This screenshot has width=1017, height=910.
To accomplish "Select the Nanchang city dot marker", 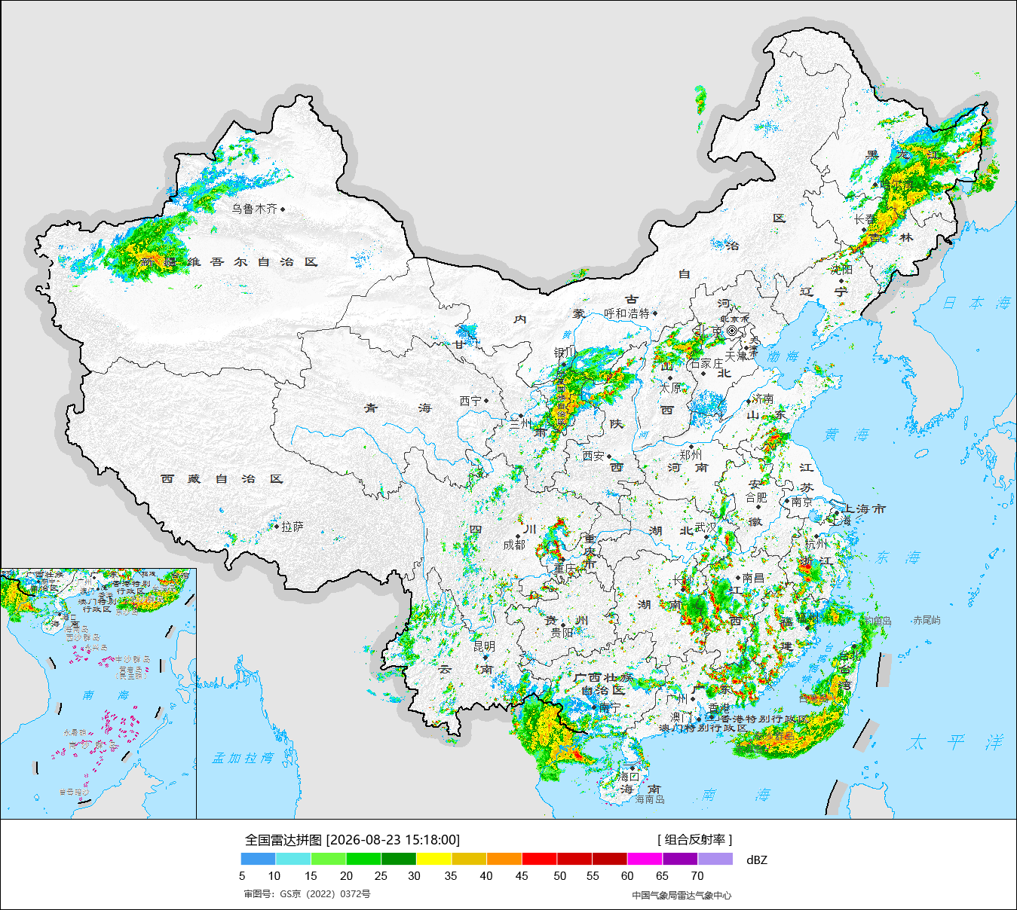I will [x=738, y=578].
